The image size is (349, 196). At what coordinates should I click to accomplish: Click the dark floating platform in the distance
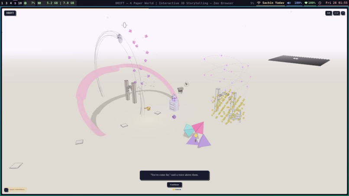coord(299,60)
